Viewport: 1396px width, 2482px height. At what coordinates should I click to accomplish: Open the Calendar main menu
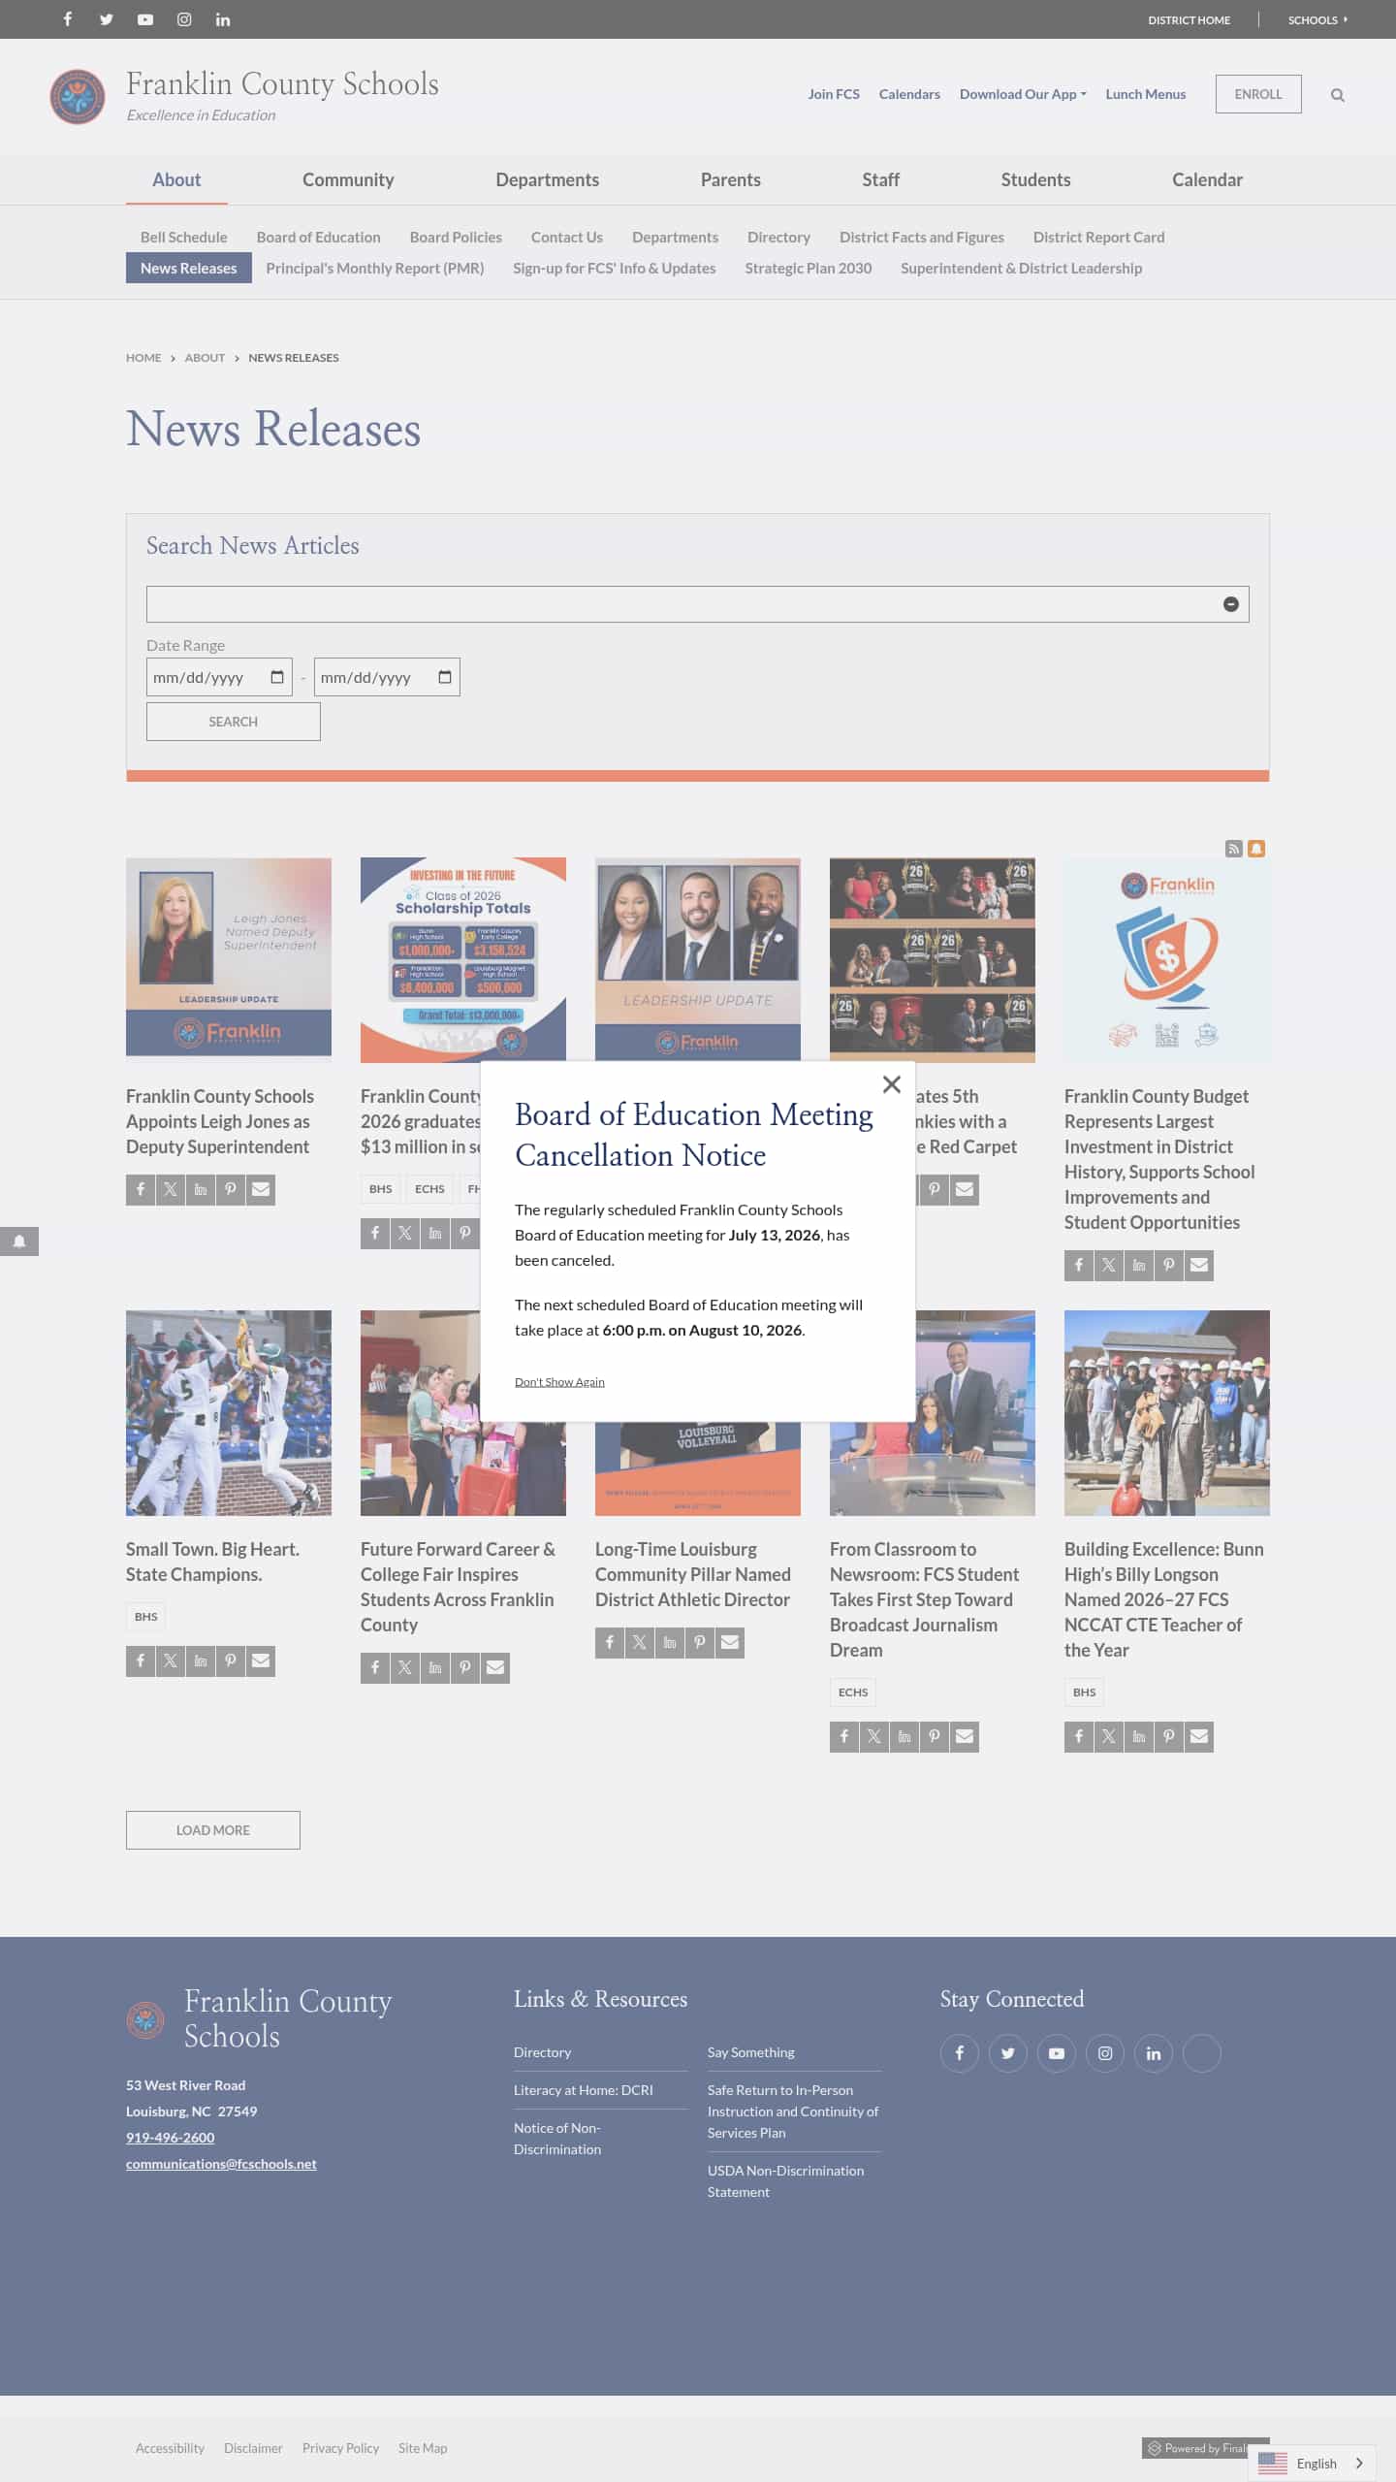1207,179
